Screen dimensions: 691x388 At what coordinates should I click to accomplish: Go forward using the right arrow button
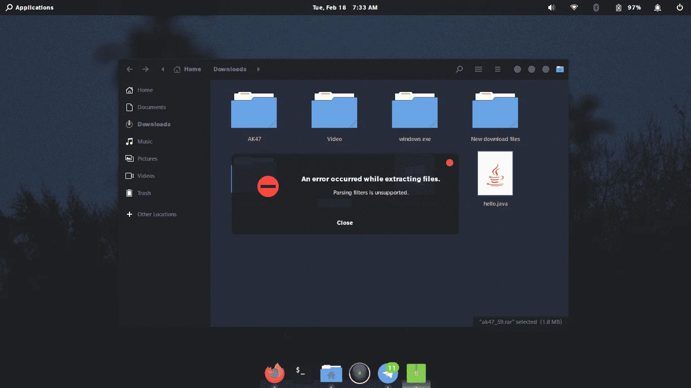click(x=146, y=69)
